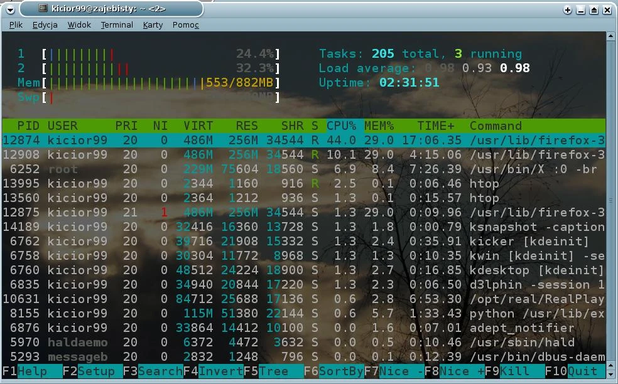Sort by the USER column header

62,125
